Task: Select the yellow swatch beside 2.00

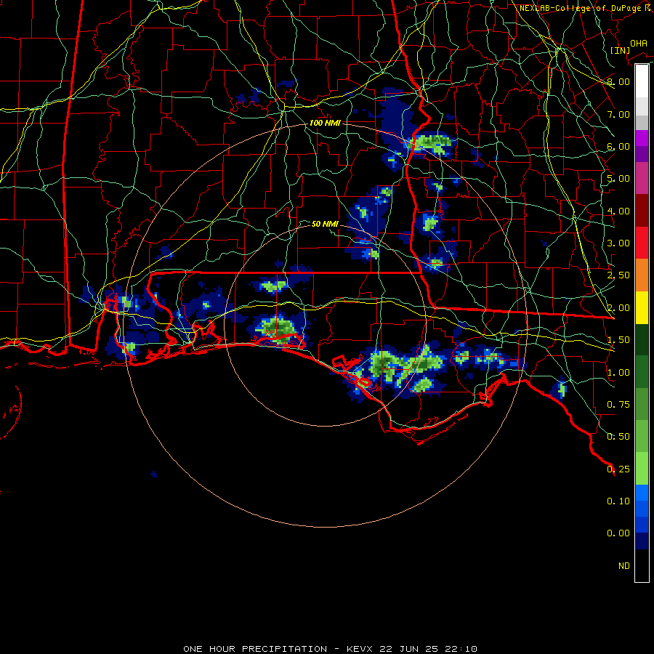Action: tap(642, 308)
